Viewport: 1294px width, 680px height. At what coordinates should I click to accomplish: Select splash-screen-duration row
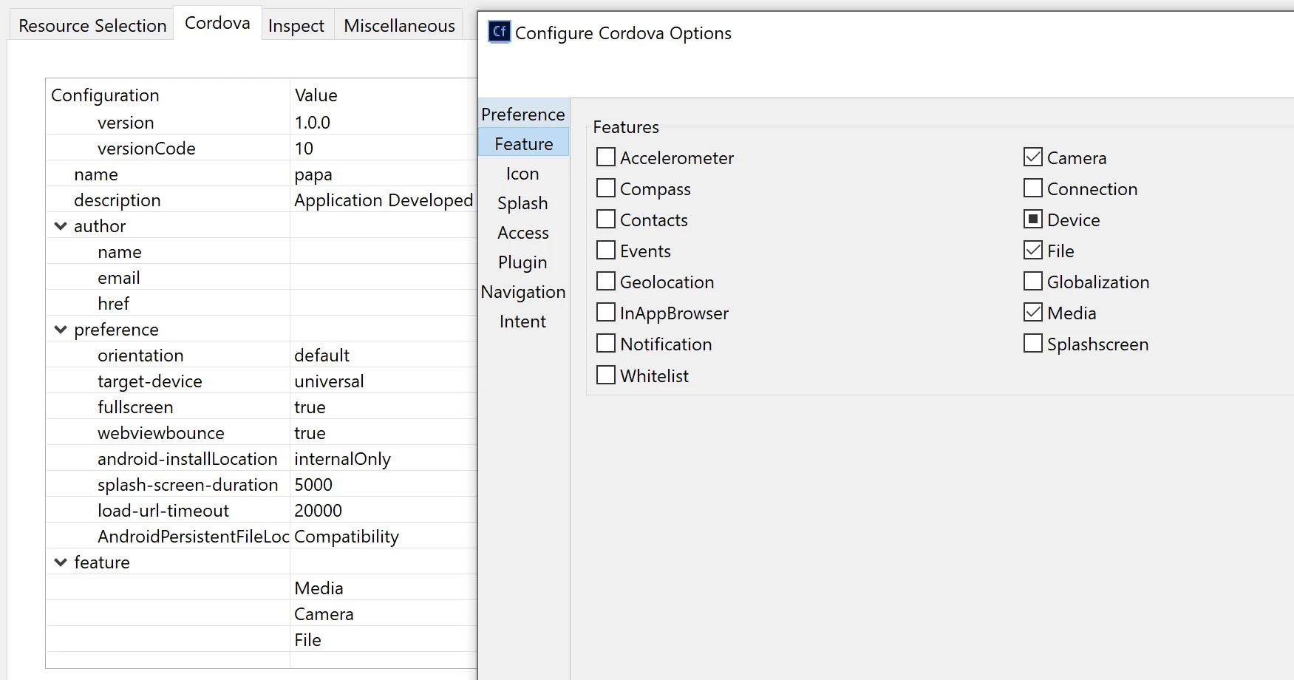pyautogui.click(x=262, y=484)
